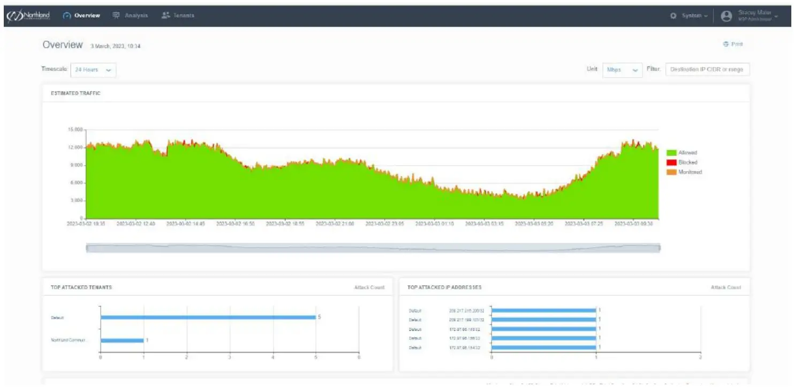Toggle the Monitored traffic legend entry
This screenshot has width=794, height=387.
point(685,170)
